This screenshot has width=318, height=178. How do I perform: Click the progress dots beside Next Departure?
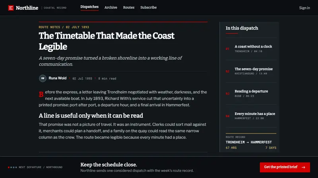pyautogui.click(x=12, y=167)
